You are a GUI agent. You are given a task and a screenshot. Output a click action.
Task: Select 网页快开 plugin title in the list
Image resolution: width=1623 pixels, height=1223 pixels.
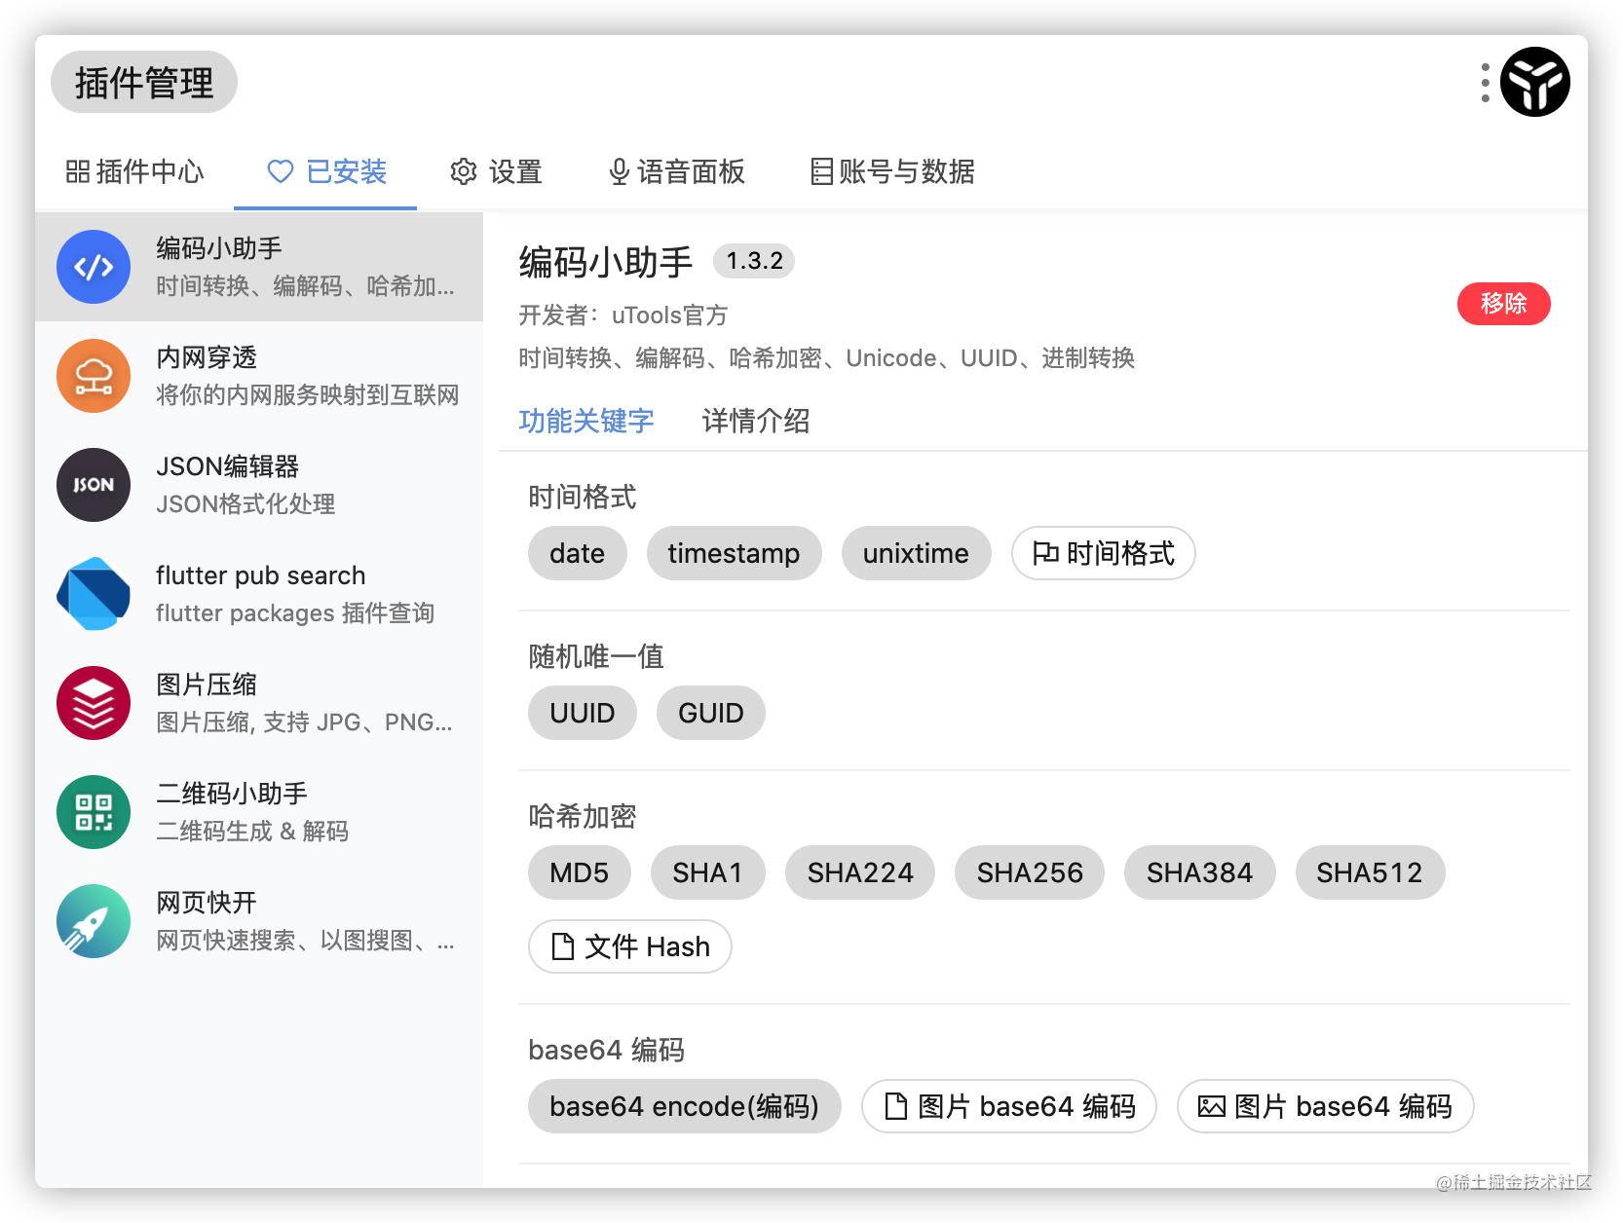[x=207, y=903]
